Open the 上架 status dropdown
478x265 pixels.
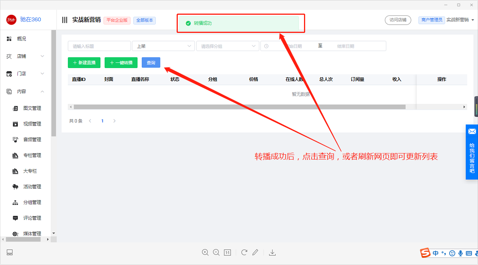coord(163,46)
